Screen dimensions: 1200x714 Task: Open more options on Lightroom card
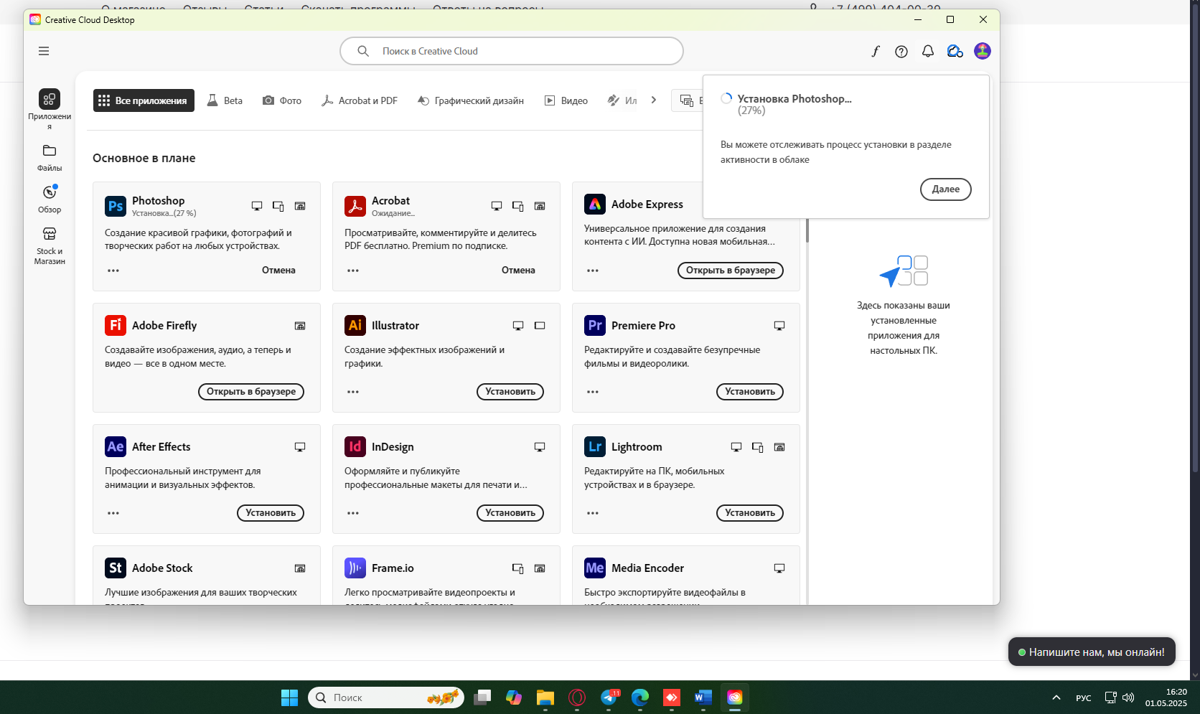point(593,513)
